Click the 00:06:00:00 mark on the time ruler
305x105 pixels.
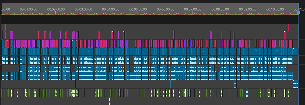(165, 9)
